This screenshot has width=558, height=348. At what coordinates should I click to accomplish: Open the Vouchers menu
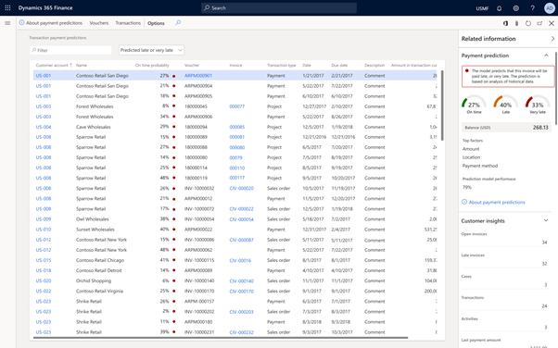point(99,23)
